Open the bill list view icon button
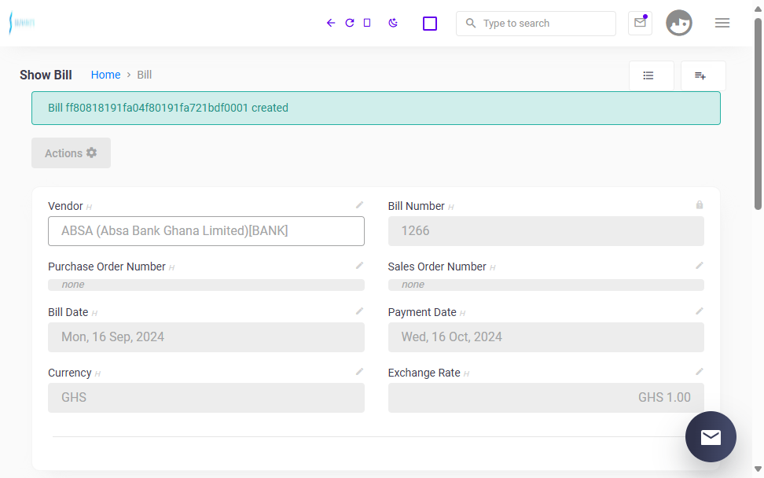 (652, 75)
